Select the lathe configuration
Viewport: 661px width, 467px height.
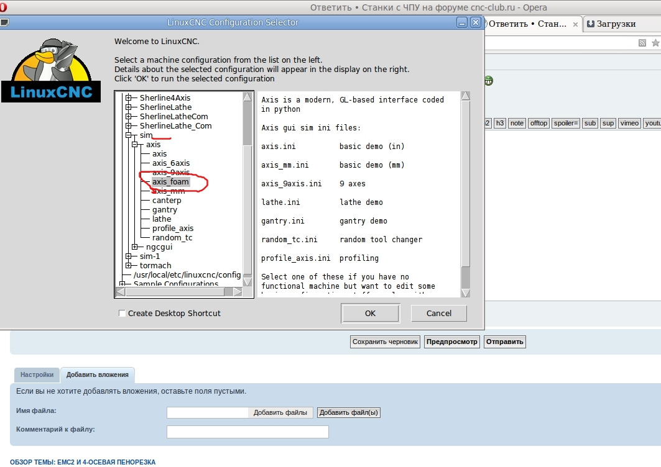(162, 219)
